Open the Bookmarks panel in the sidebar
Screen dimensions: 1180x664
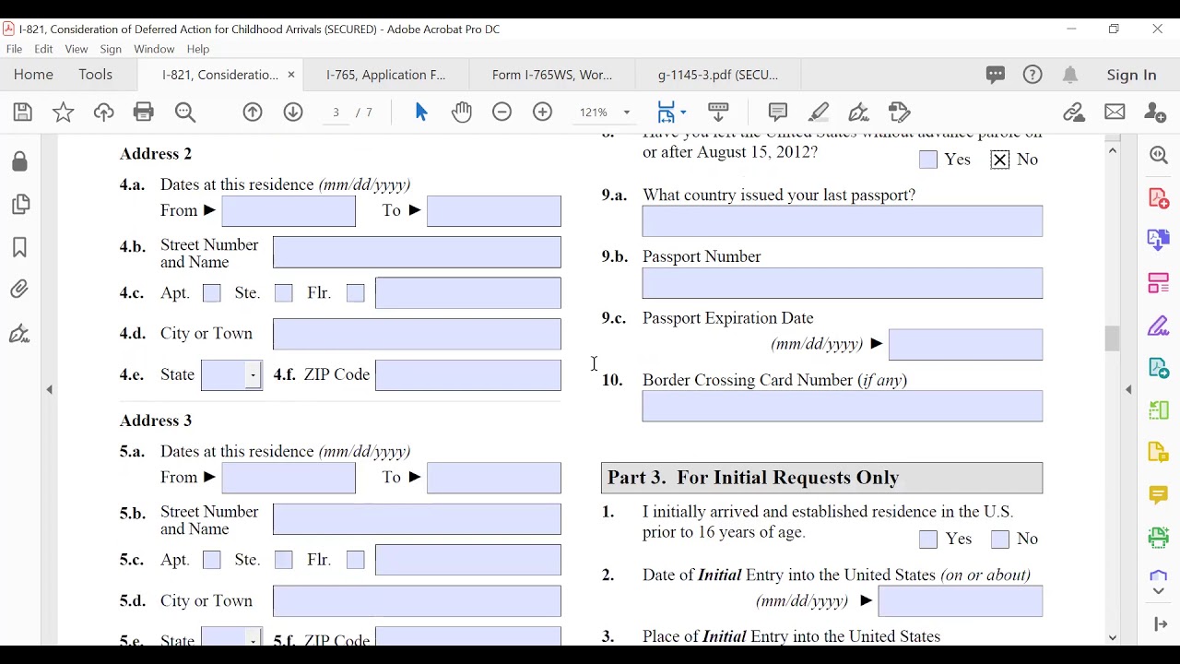[20, 247]
